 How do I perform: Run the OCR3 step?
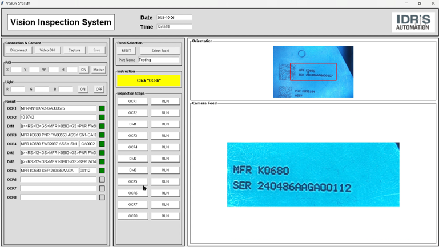(x=166, y=136)
